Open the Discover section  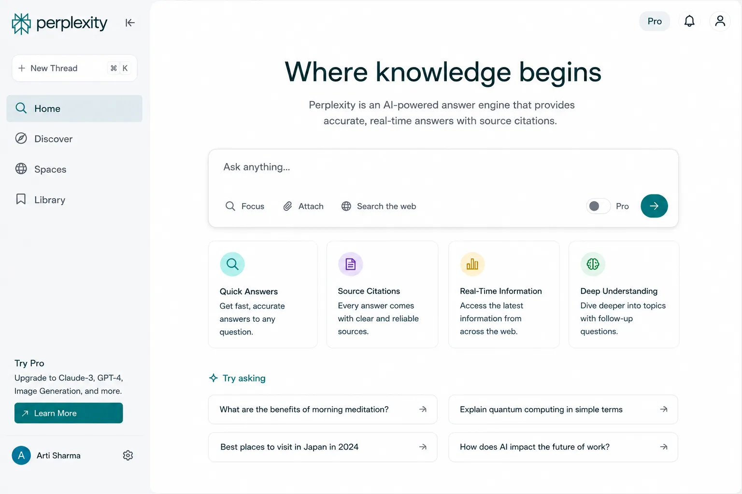74,139
